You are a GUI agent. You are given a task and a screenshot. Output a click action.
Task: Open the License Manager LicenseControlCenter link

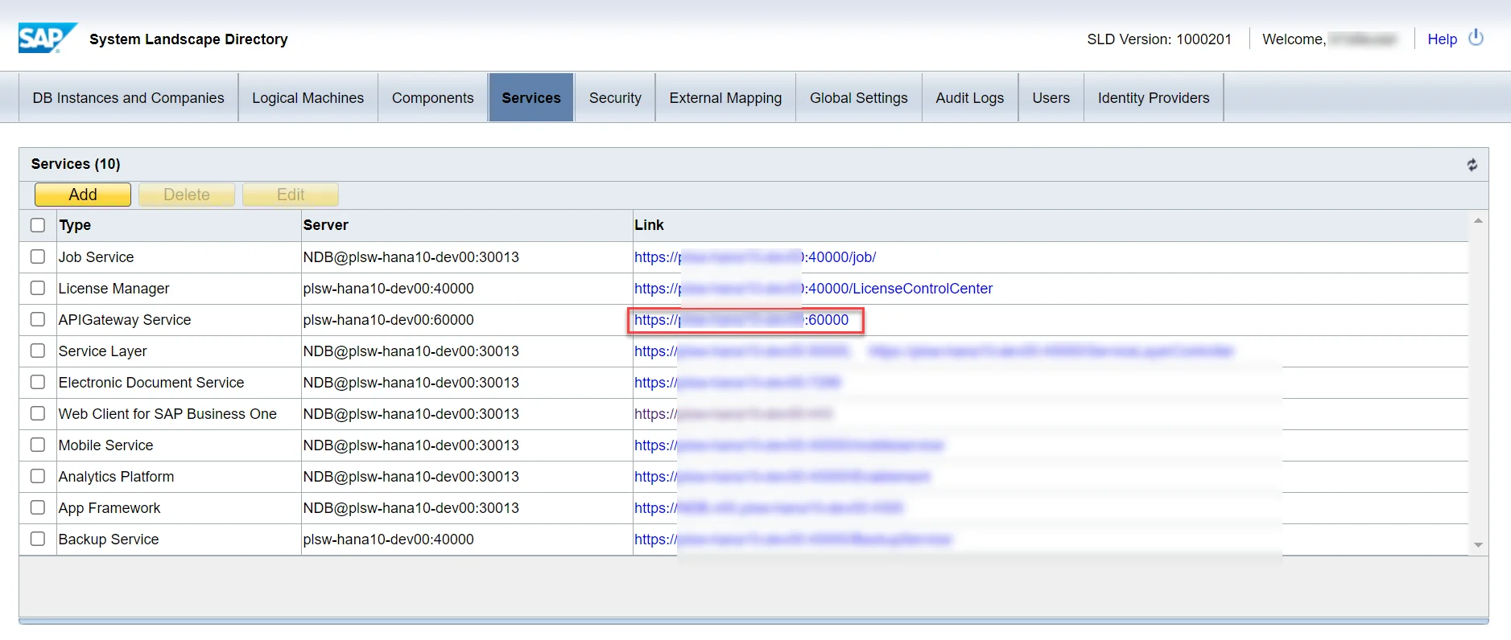[899, 289]
